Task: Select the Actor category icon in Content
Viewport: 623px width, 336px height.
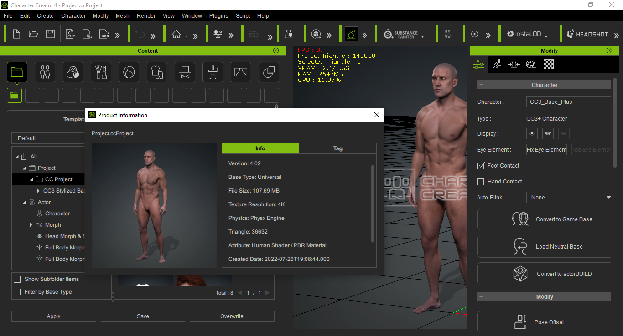Action: point(45,72)
